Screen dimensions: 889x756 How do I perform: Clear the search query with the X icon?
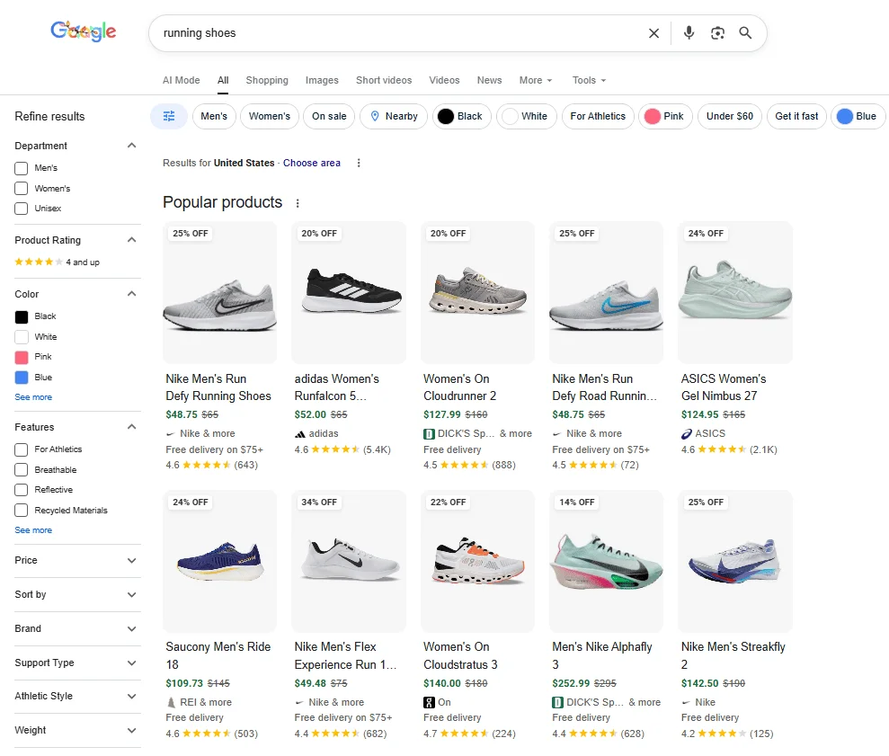[x=653, y=32]
